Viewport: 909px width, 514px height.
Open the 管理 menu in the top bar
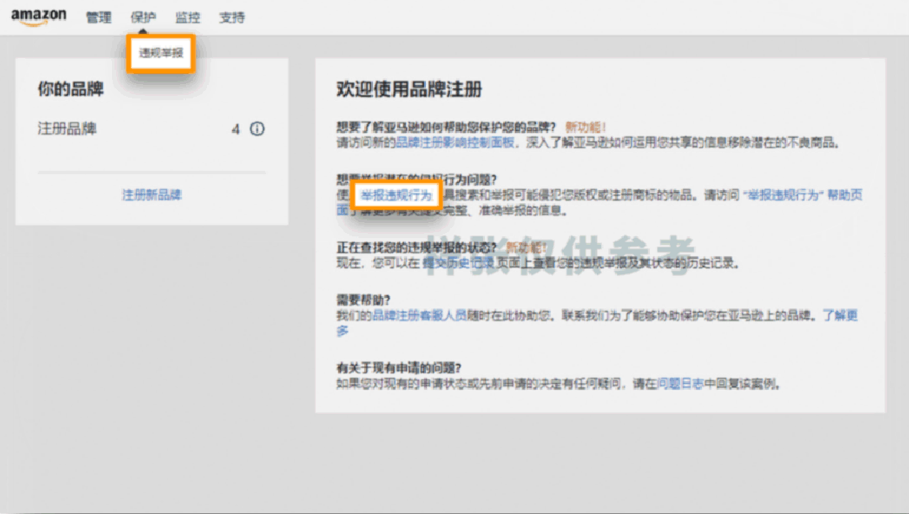98,18
